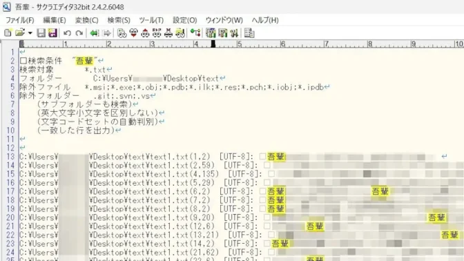
Task: Open the 検索(S) menu
Action: click(x=119, y=20)
